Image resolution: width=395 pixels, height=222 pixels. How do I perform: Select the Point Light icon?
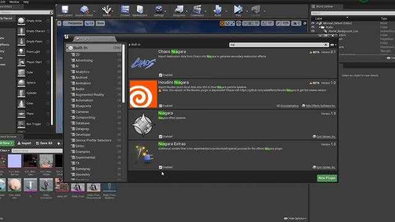click(x=21, y=52)
